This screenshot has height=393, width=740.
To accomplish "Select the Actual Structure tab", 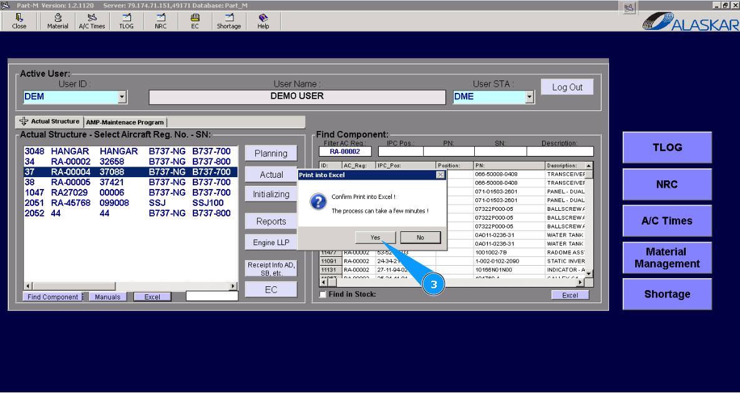I will [x=50, y=122].
